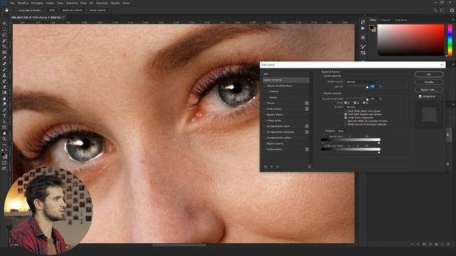Open the Metodo fusione dropdown

coord(362,82)
